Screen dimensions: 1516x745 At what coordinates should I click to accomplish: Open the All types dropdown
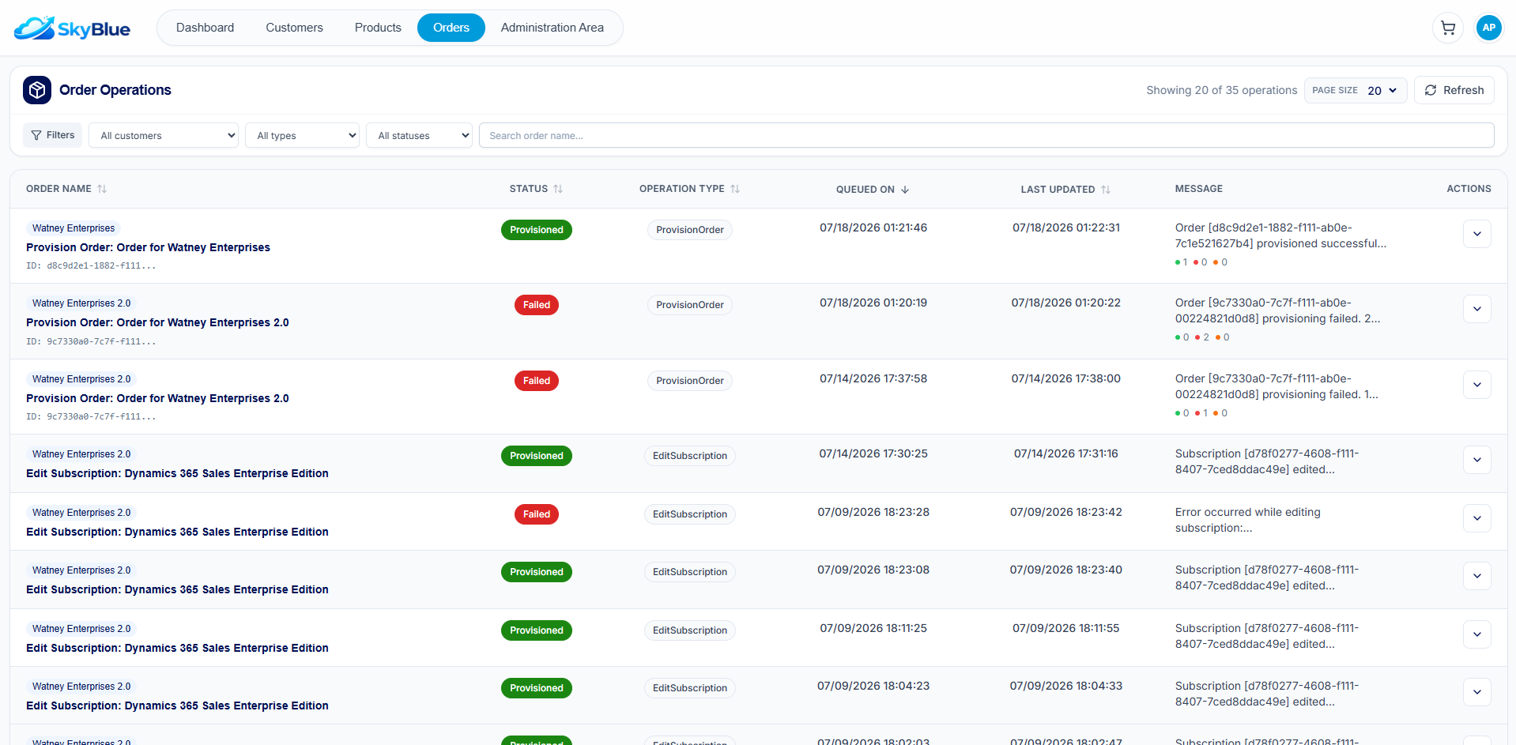tap(302, 135)
